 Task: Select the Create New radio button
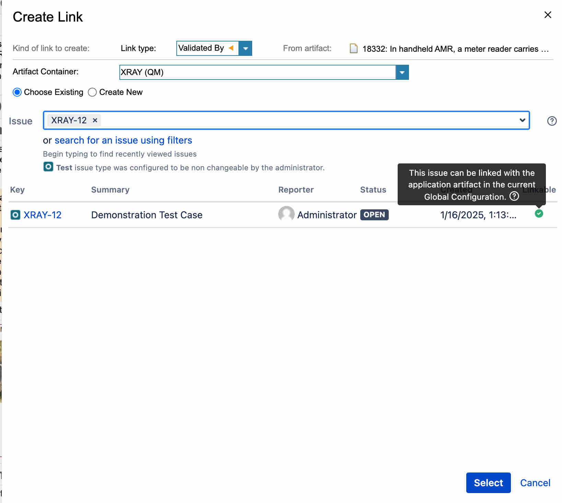92,92
